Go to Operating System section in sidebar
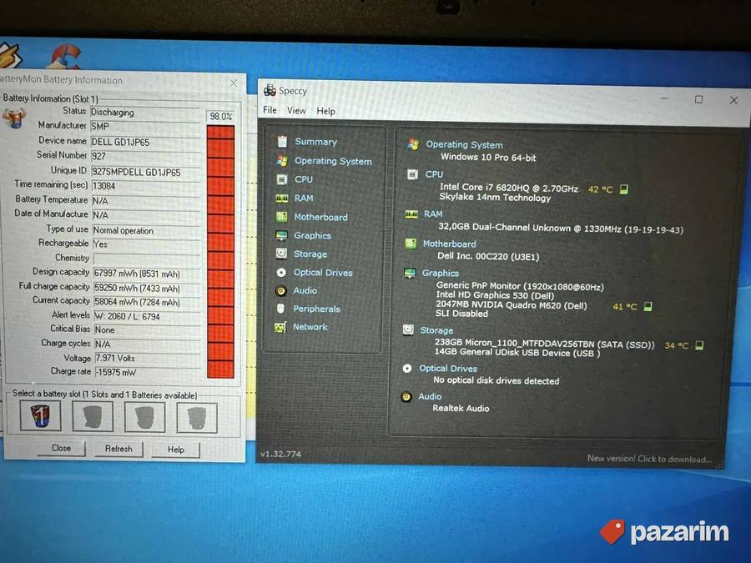This screenshot has height=563, width=751. (333, 161)
